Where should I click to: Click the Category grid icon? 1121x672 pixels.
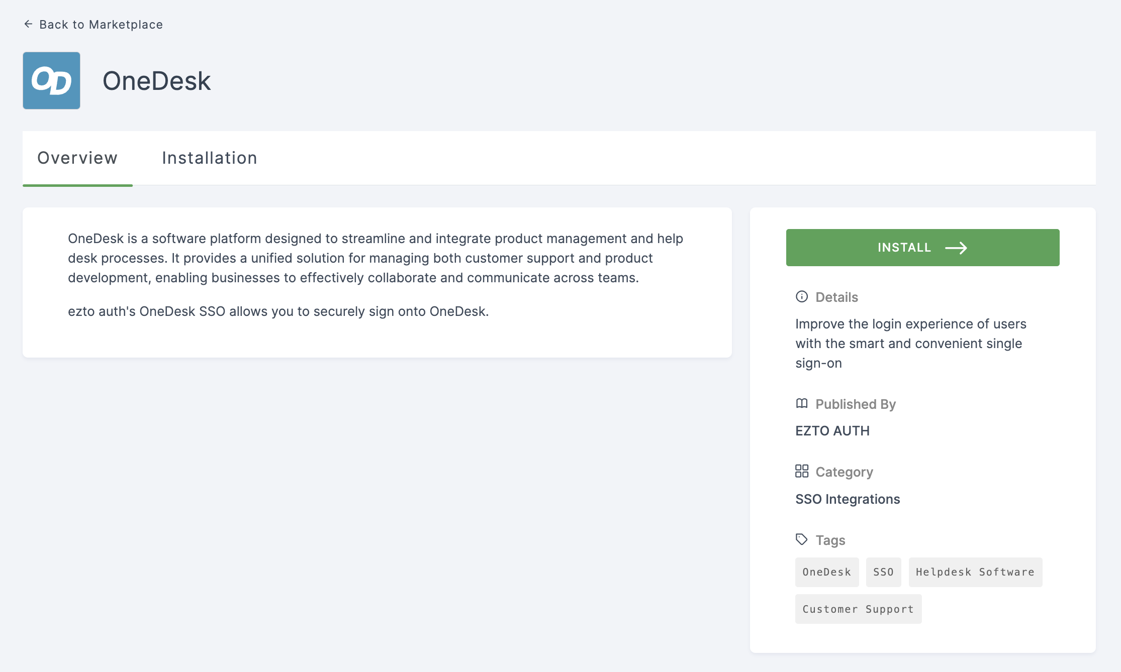(802, 471)
